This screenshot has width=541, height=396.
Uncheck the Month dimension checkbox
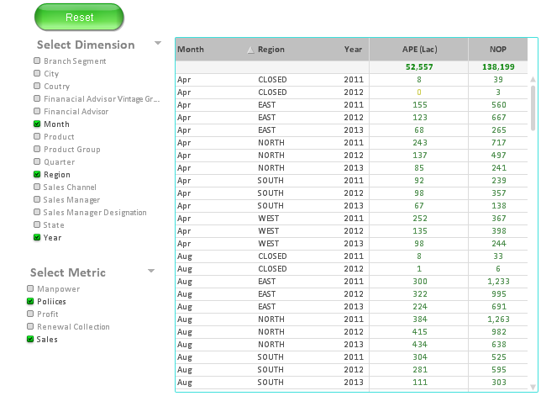pyautogui.click(x=37, y=124)
